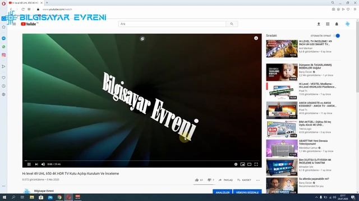Open YouTube upload video icon

[319, 24]
